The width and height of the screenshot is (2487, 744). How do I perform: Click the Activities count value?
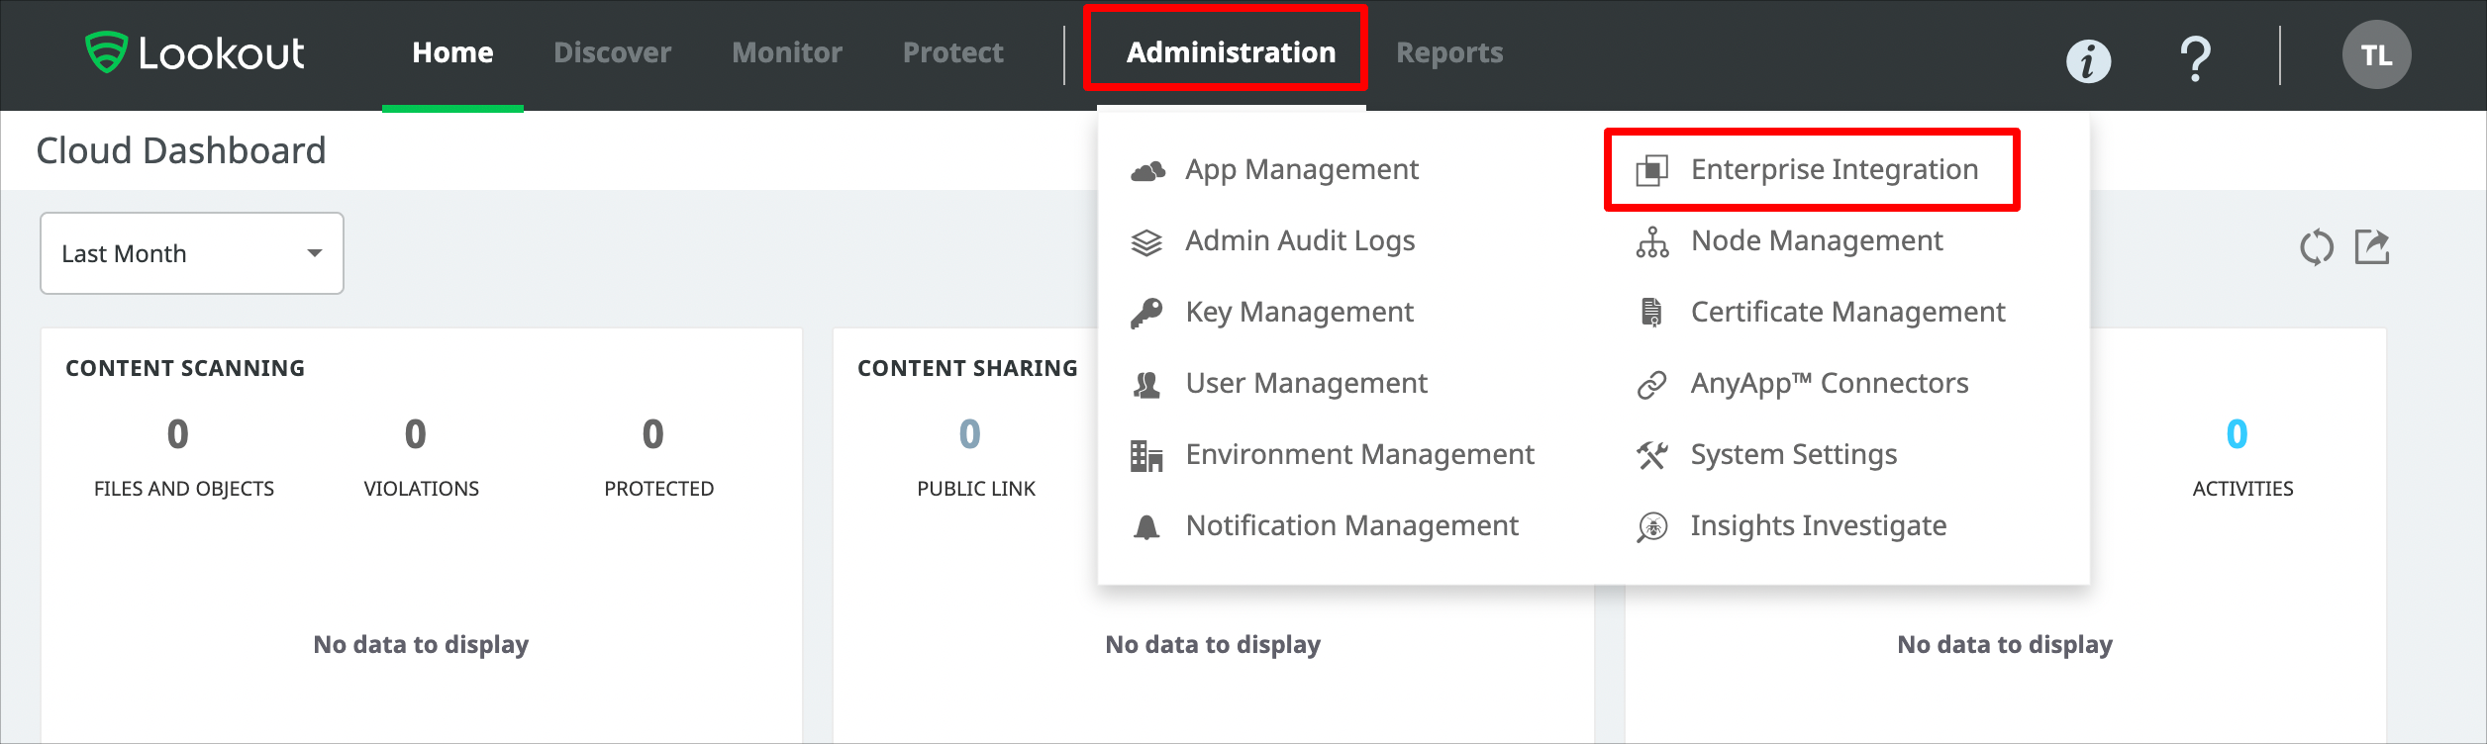pos(2238,434)
